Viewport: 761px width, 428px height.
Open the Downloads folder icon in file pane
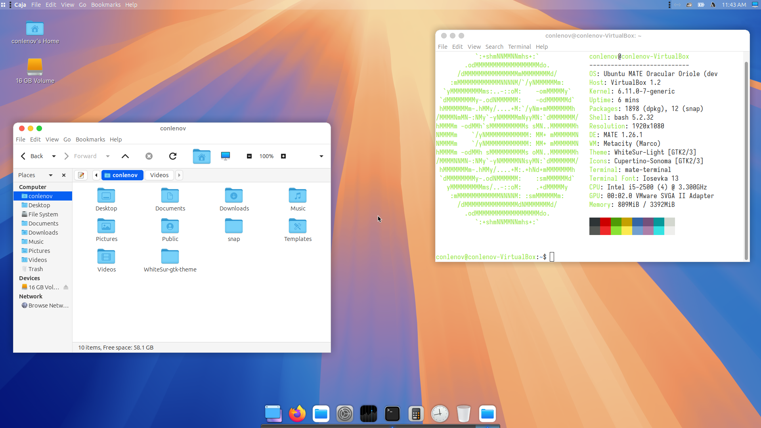pyautogui.click(x=234, y=195)
